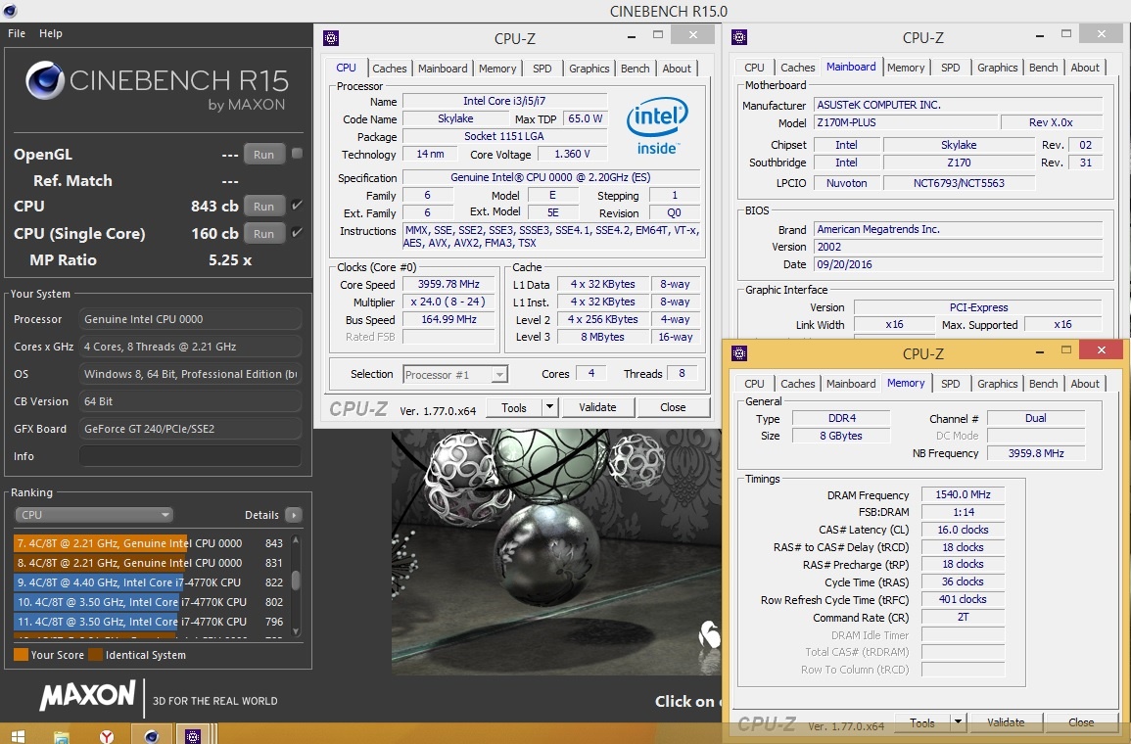This screenshot has width=1131, height=744.
Task: Select ranking row 11 with score 796
Action: [x=149, y=621]
